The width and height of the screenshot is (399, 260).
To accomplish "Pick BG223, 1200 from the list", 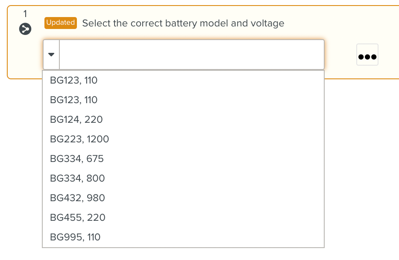I will pyautogui.click(x=79, y=139).
